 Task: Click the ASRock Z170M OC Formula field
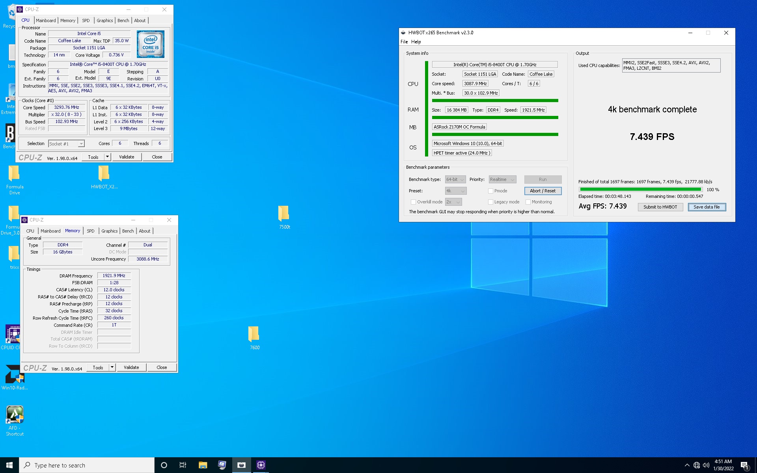click(x=459, y=127)
